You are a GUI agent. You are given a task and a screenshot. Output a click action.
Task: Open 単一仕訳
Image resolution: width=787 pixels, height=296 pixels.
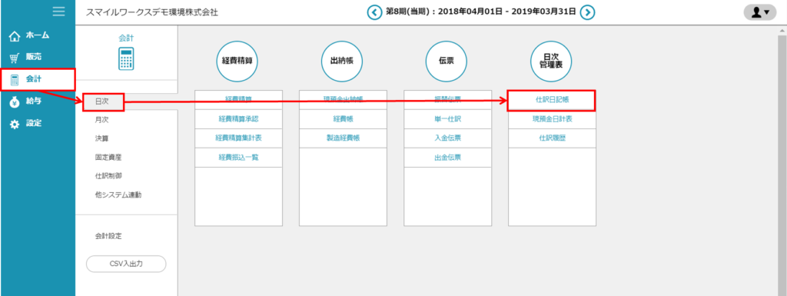click(447, 119)
